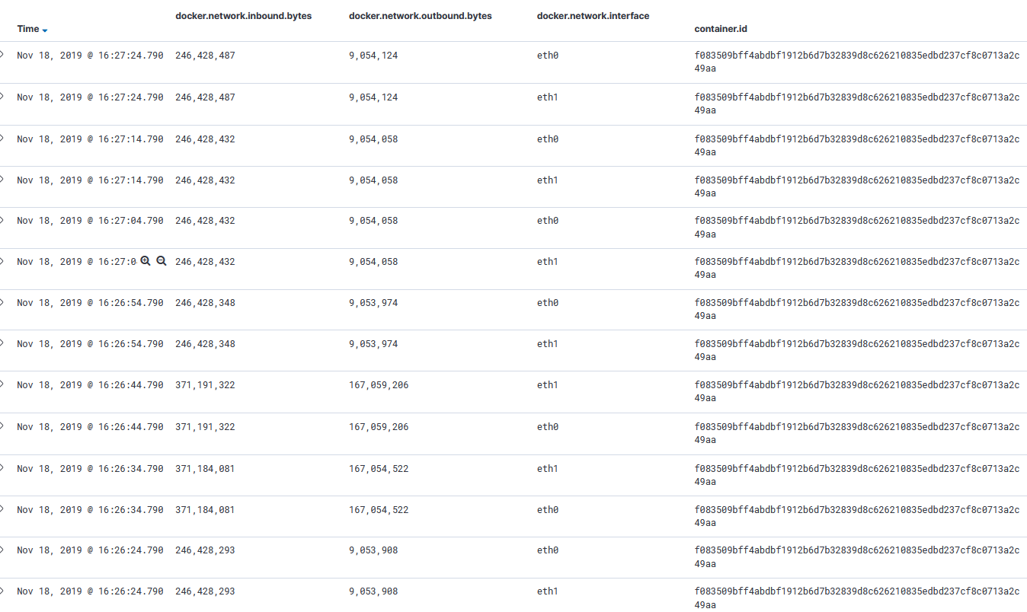Click expand arrow on 16:26:54.790 eth0 row
This screenshot has height=612, width=1027.
4,302
